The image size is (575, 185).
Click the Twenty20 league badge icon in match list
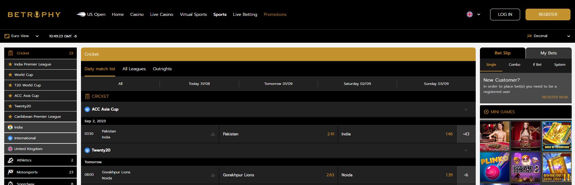(87, 150)
